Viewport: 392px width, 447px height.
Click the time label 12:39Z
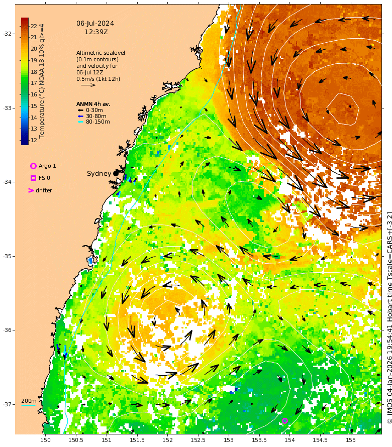[96, 32]
